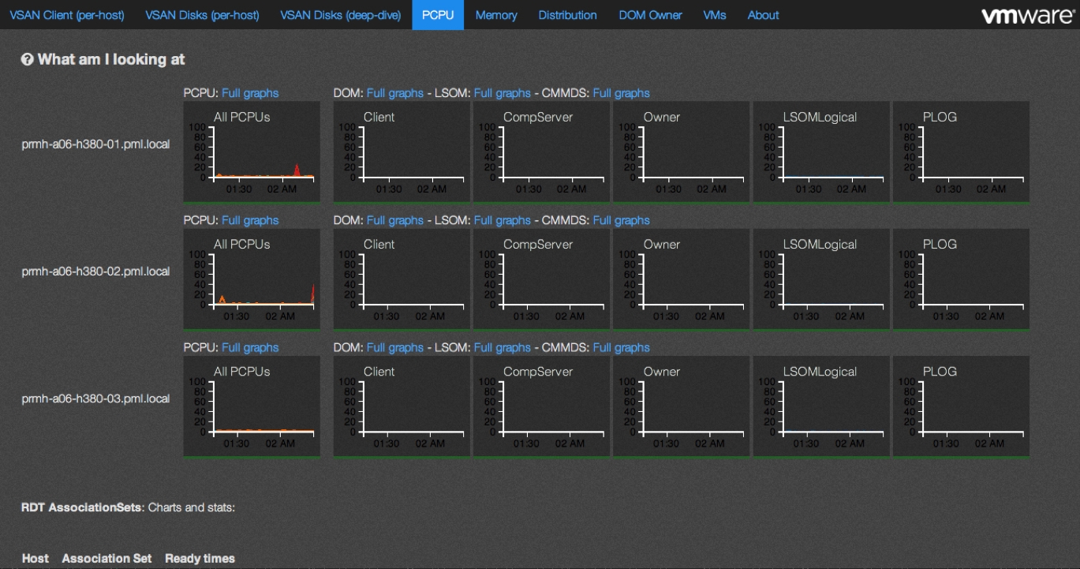The width and height of the screenshot is (1080, 569).
Task: Open LSOM Full graphs for host h380-01
Action: (x=502, y=93)
